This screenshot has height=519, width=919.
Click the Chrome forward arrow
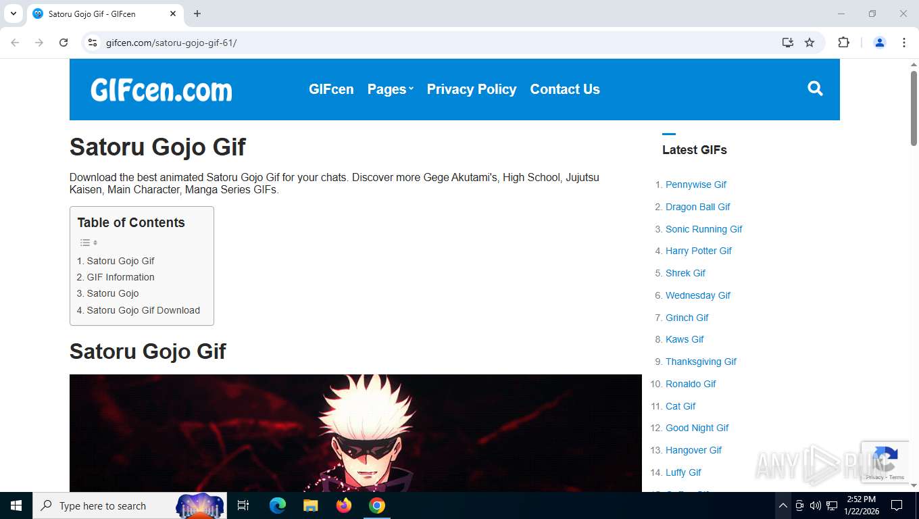(39, 43)
